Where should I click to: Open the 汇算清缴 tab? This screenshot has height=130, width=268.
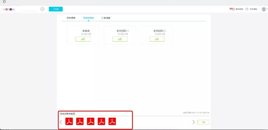coord(106,18)
